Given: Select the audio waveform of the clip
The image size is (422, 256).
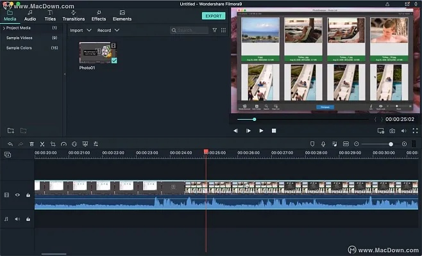Looking at the screenshot, I should coord(226,202).
